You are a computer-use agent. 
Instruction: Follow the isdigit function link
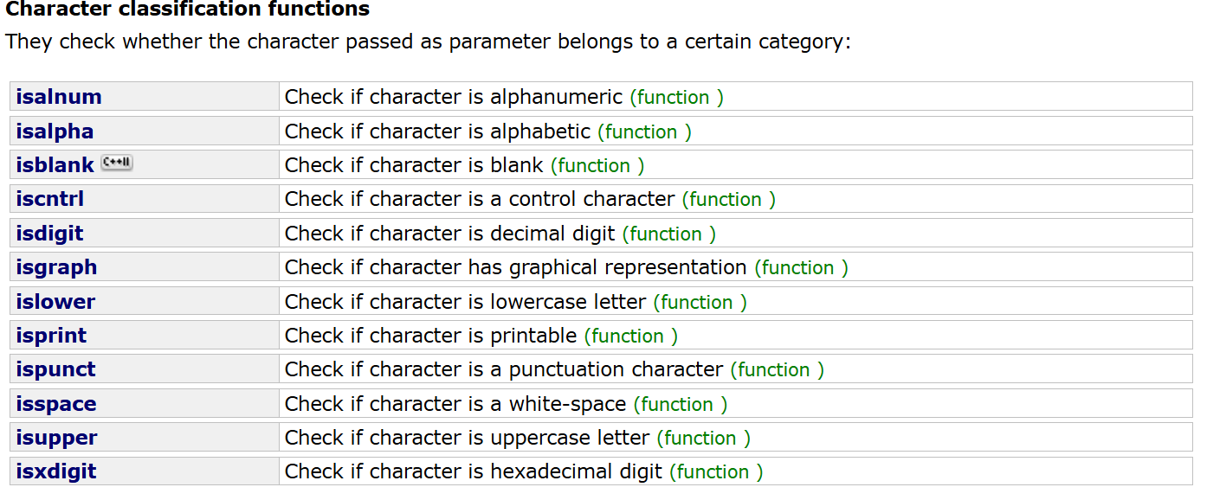pos(49,234)
